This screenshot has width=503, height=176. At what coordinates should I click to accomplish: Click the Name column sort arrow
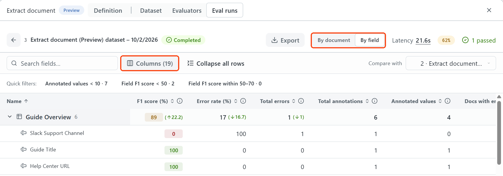click(26, 101)
